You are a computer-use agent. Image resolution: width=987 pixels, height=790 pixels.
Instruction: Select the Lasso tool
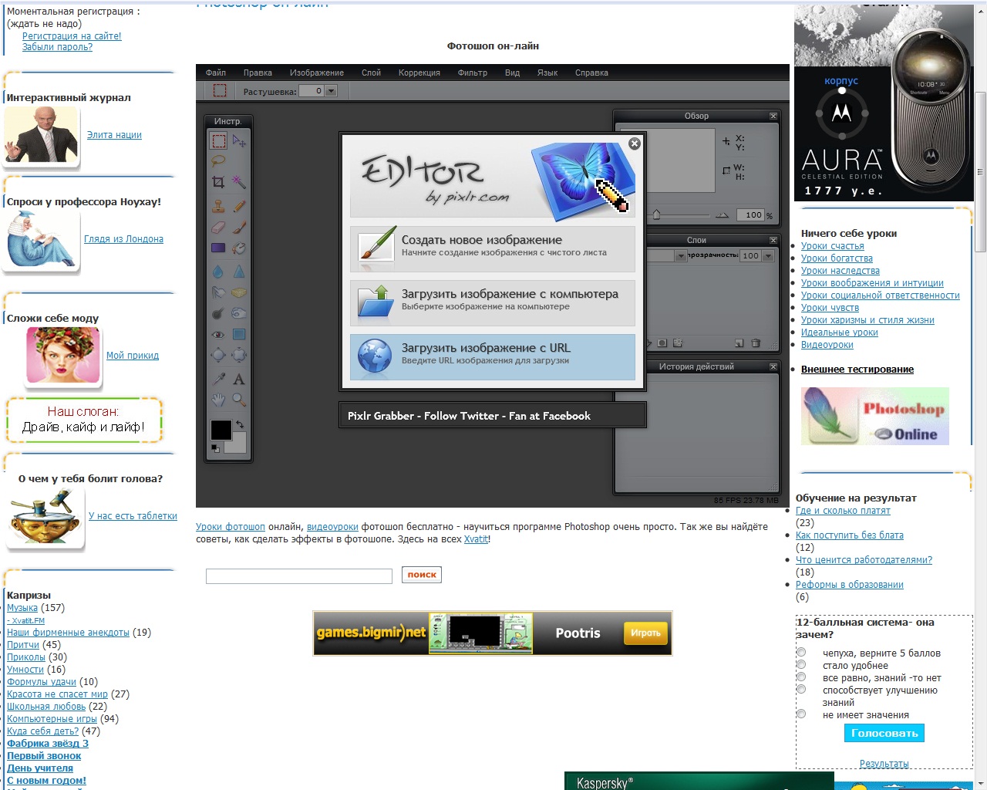tap(218, 161)
